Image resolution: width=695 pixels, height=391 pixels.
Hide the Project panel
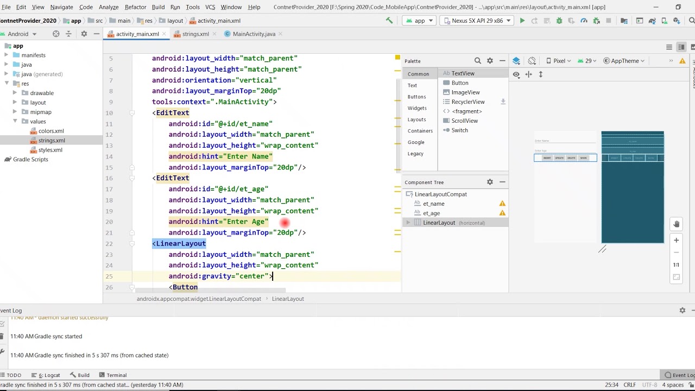pyautogui.click(x=96, y=34)
